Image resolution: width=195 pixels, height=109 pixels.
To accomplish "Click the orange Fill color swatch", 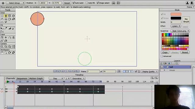I will pyautogui.click(x=176, y=14).
